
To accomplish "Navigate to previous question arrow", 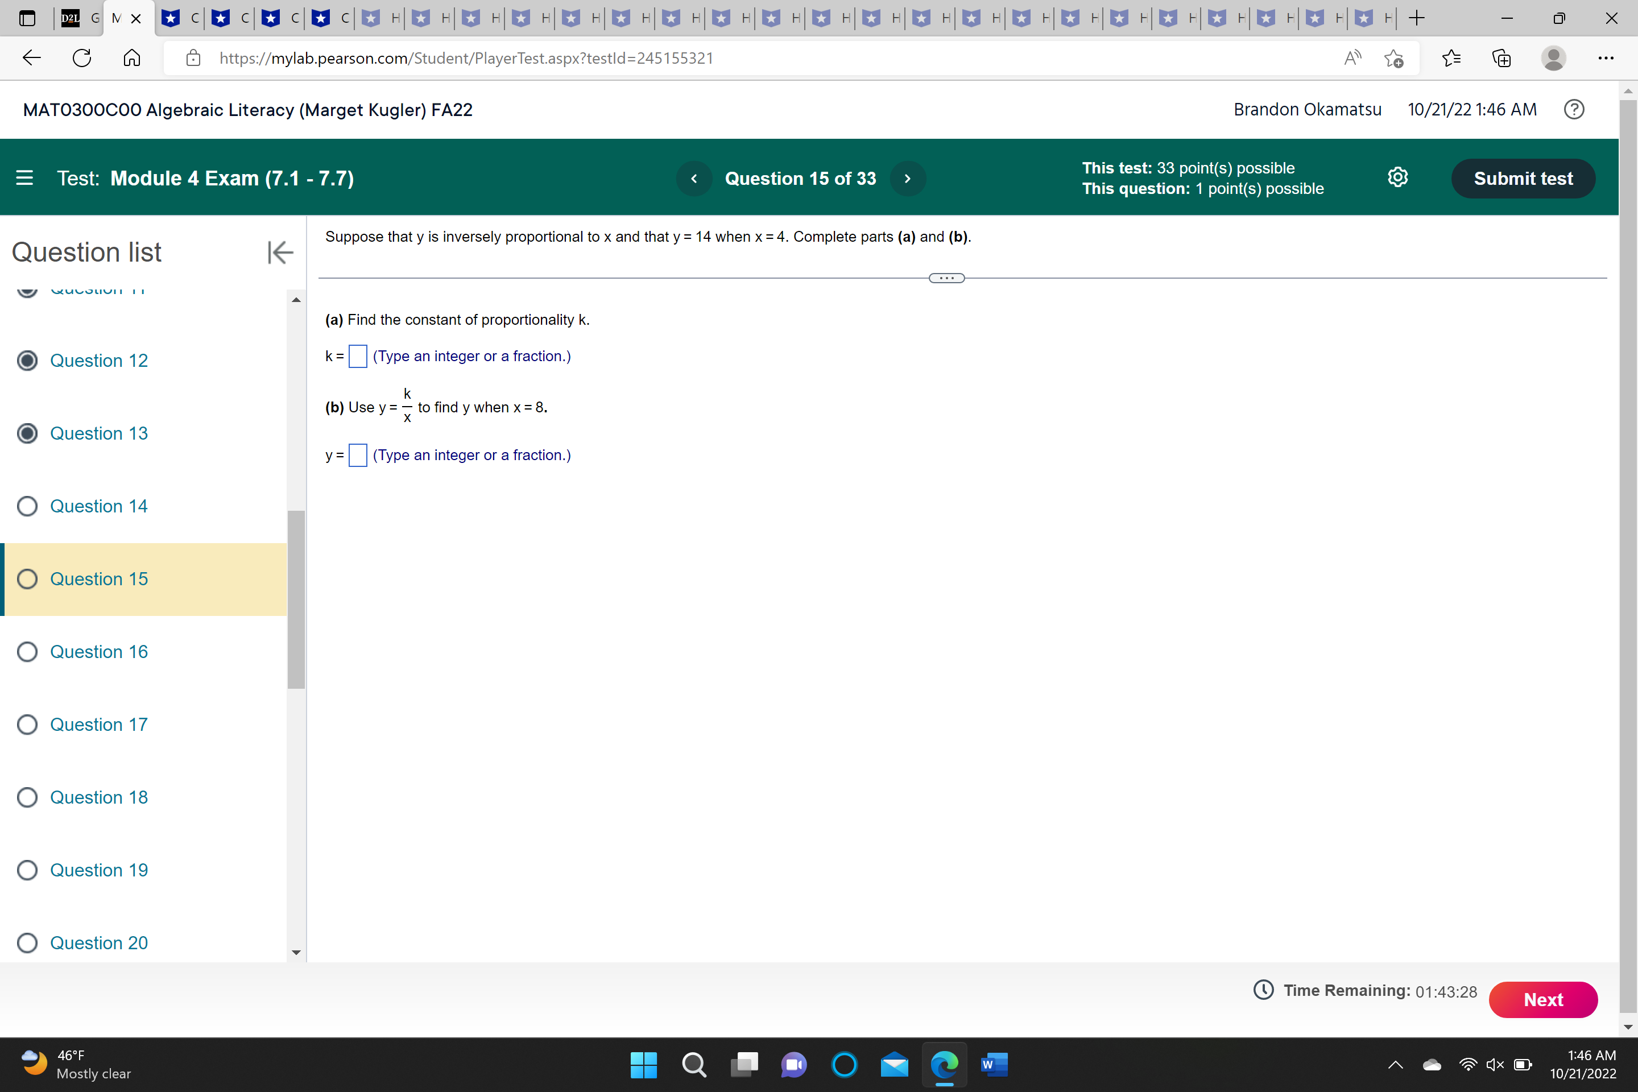I will 693,178.
